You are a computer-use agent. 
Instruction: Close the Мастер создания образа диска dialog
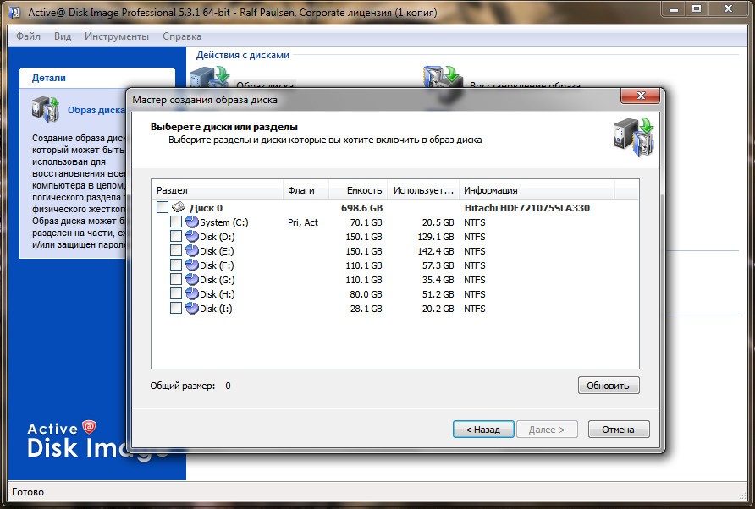(x=641, y=96)
